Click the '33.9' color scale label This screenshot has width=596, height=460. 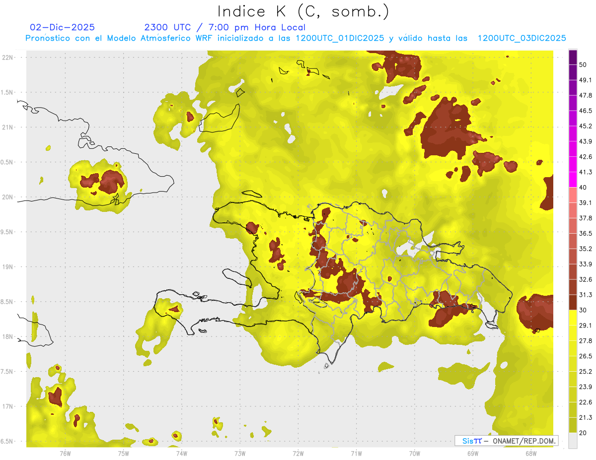click(586, 264)
